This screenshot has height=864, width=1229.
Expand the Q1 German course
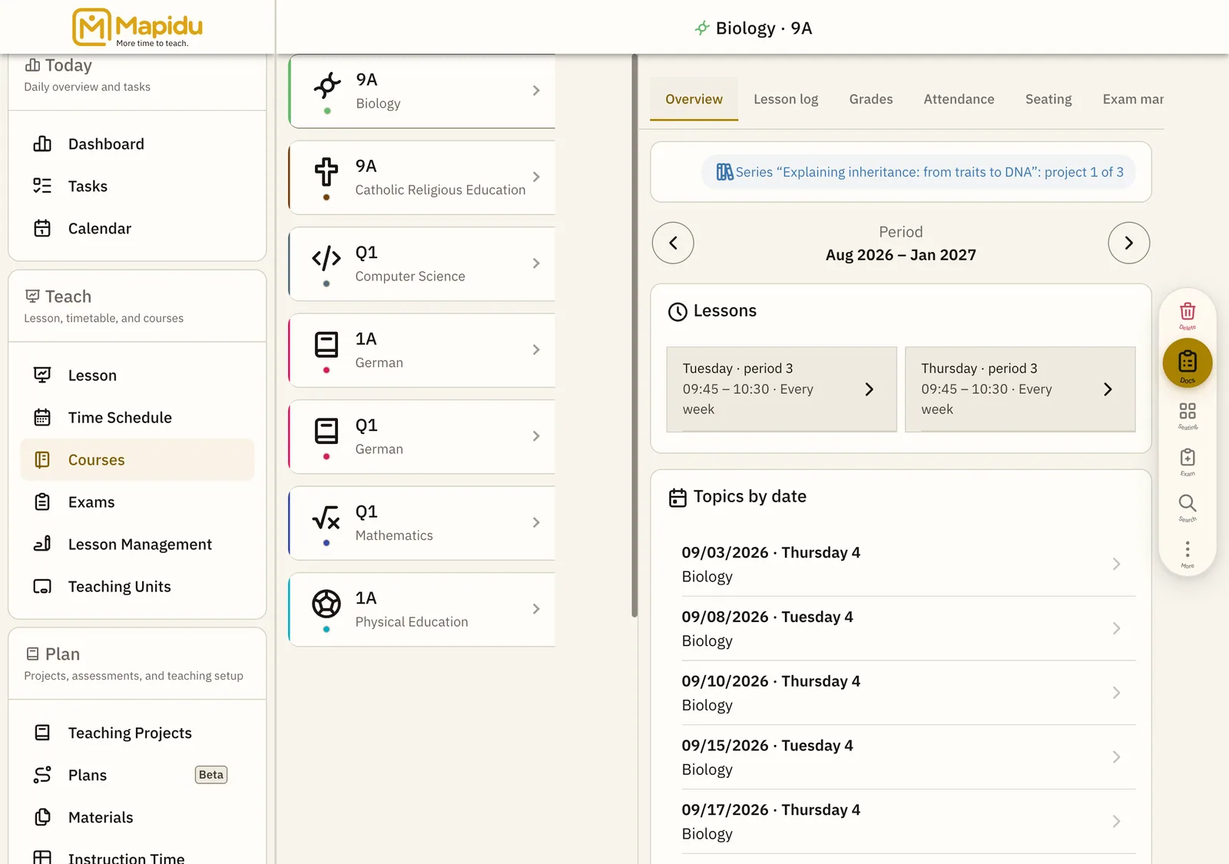pyautogui.click(x=422, y=437)
